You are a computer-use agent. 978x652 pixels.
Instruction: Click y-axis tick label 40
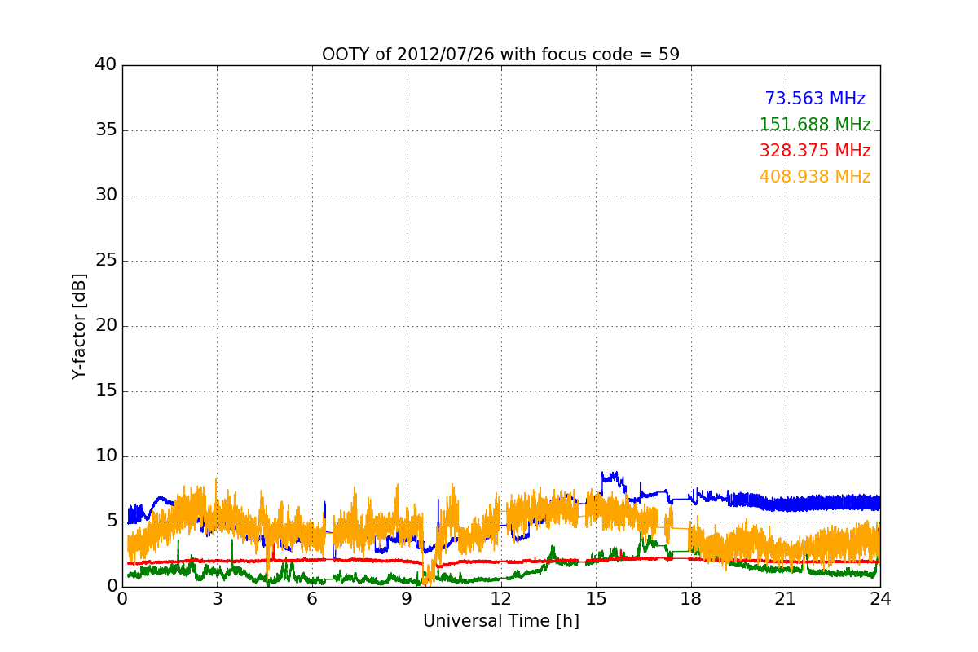coord(106,65)
